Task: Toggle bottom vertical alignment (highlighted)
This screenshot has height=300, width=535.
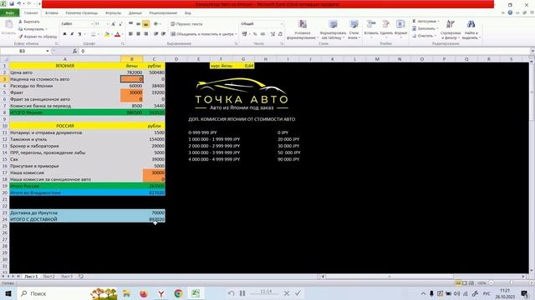Action: pyautogui.click(x=145, y=24)
